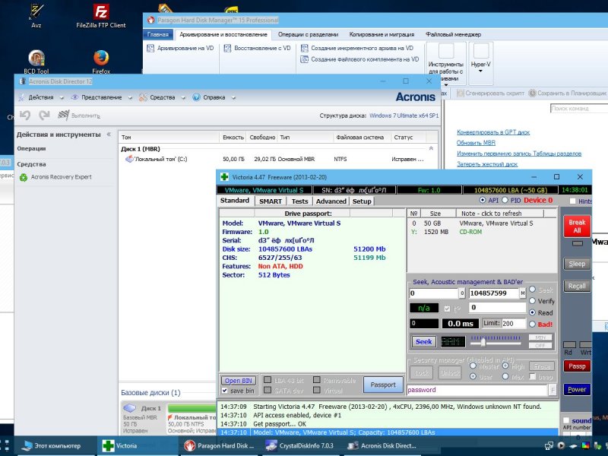Screen dimensions: 608x456
Task: Click Архивирование на VD in Paragon ribbon
Action: click(x=180, y=48)
